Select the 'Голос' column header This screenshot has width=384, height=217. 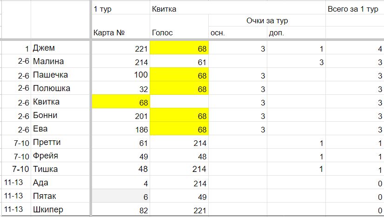[179, 33]
